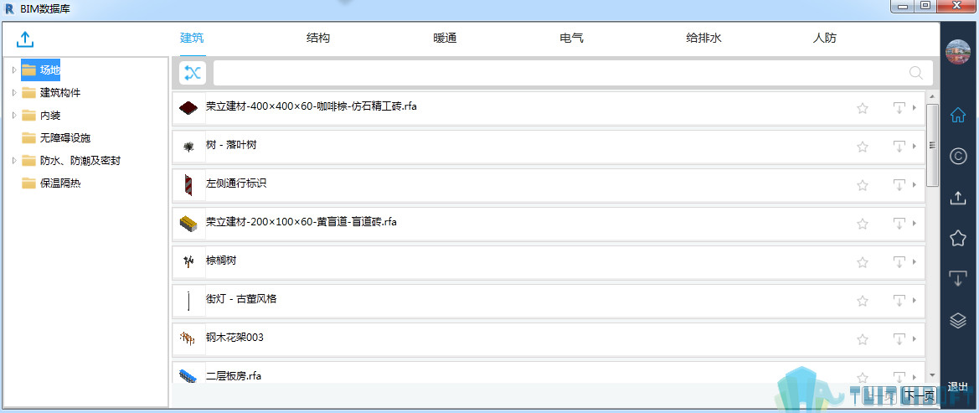This screenshot has height=413, width=979.
Task: Click the list's vertical scrollbar thumb
Action: tap(932, 145)
